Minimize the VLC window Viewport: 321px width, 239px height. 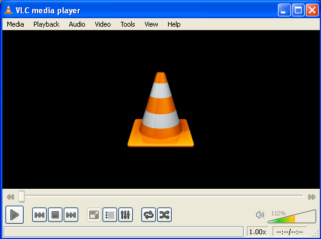click(x=284, y=10)
